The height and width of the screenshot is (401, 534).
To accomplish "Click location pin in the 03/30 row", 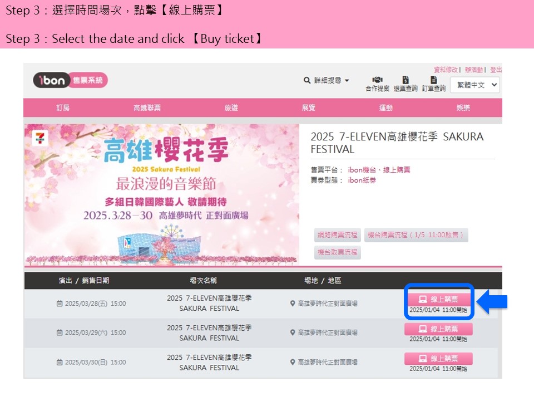I will coord(292,362).
